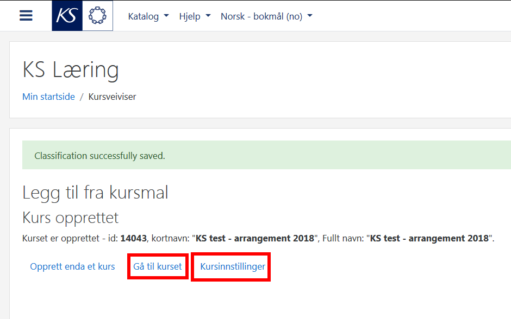Click Opprett enda et kurs link
This screenshot has width=511, height=319.
tap(72, 266)
